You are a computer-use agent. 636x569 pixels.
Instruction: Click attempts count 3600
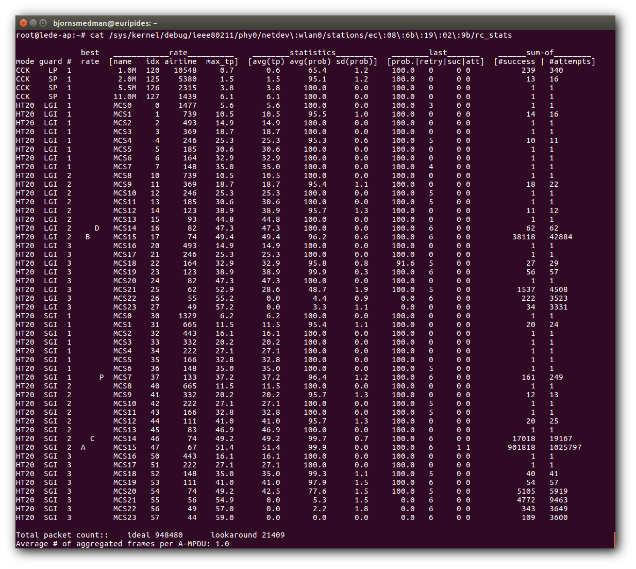tap(558, 517)
